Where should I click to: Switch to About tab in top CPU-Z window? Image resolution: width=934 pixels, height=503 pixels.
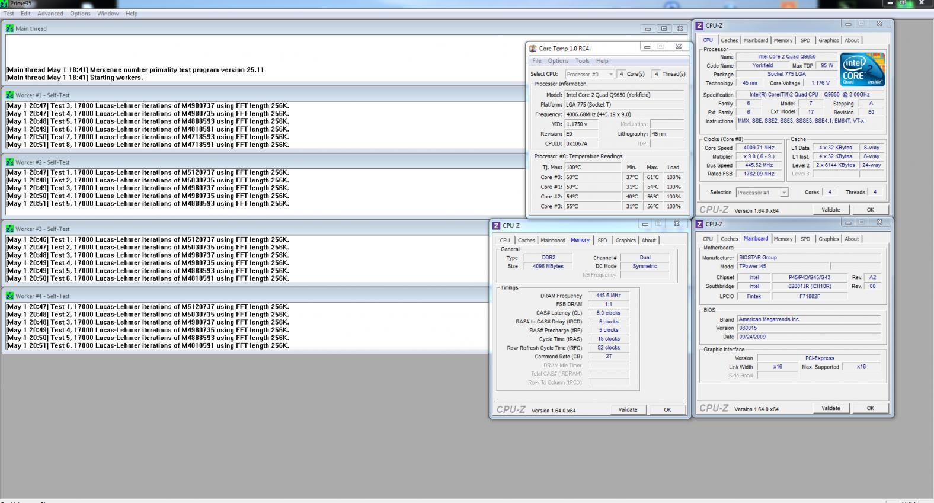point(852,40)
